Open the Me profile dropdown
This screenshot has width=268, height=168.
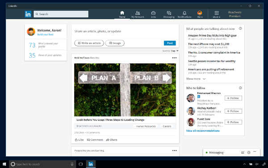[x=200, y=14]
